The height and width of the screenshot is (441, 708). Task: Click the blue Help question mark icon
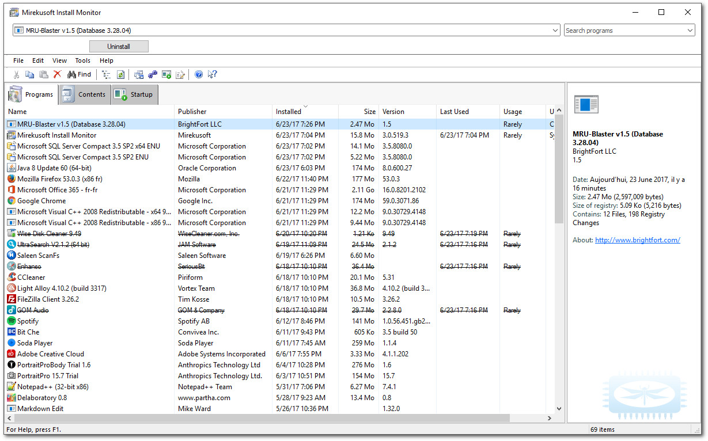199,74
